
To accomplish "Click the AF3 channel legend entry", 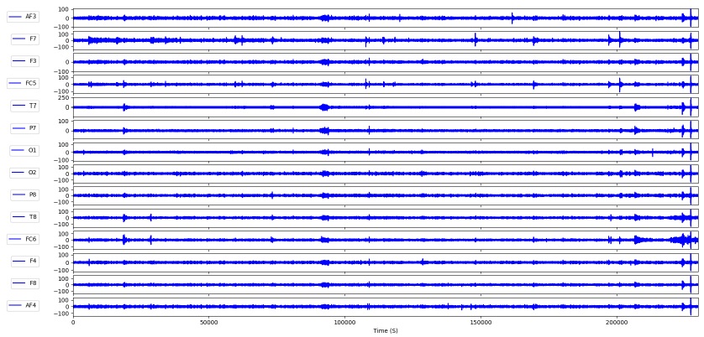I will pyautogui.click(x=24, y=16).
